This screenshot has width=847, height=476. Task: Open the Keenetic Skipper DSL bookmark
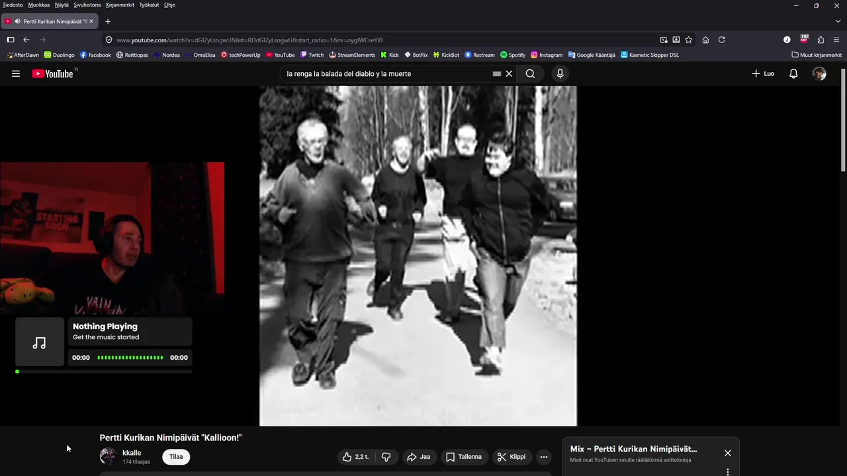tap(650, 55)
